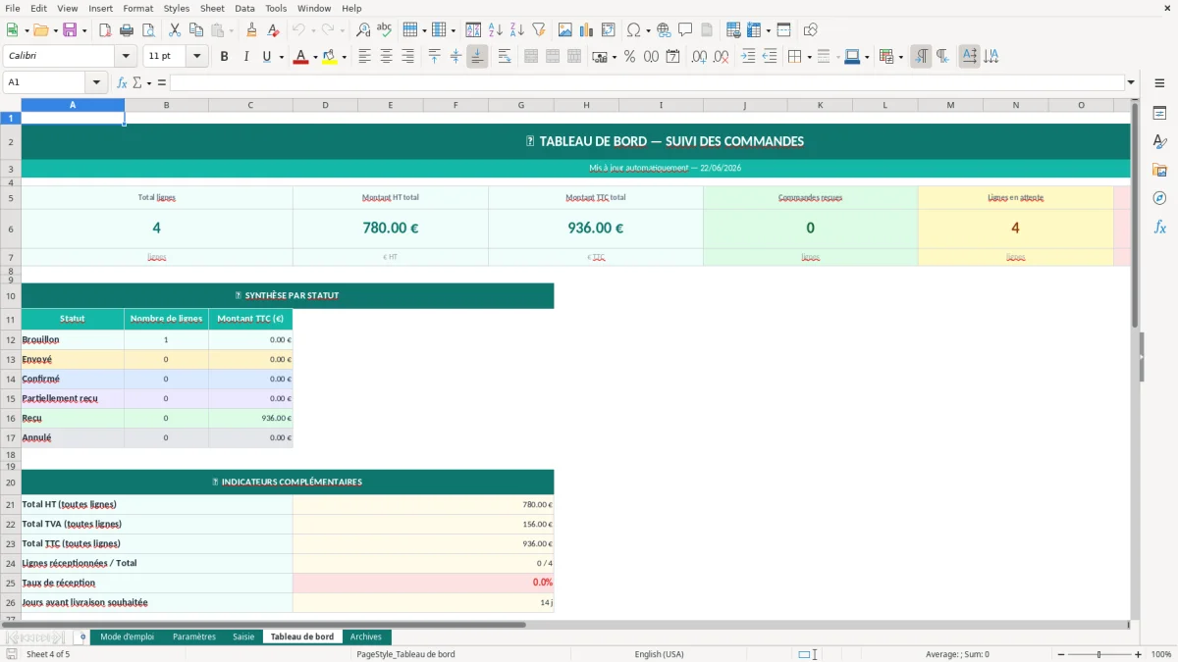Select the Clone Formatting paintbrush
The image size is (1178, 662).
pos(251,30)
